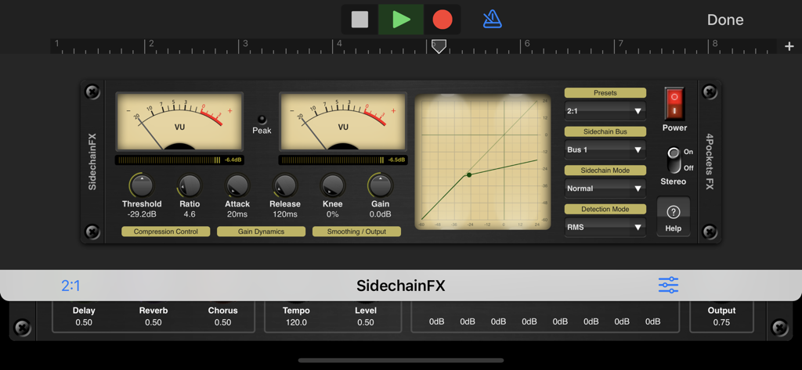
Task: Click bar 1 on the timeline ruler
Action: [56, 44]
